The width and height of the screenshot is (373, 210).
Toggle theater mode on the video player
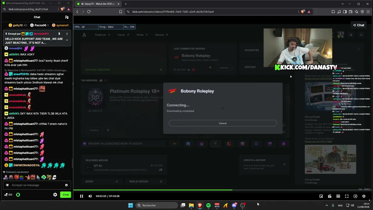[x=338, y=196]
